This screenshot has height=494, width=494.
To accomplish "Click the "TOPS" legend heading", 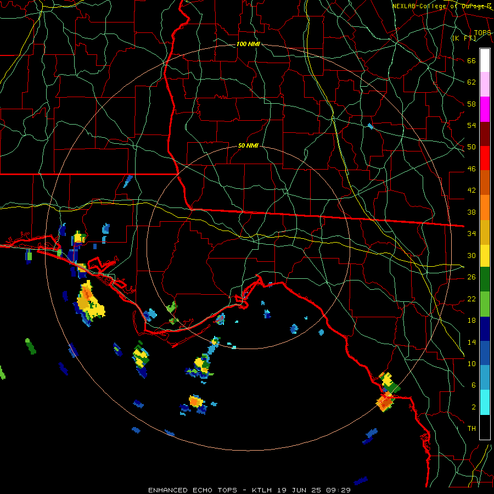I will (482, 32).
